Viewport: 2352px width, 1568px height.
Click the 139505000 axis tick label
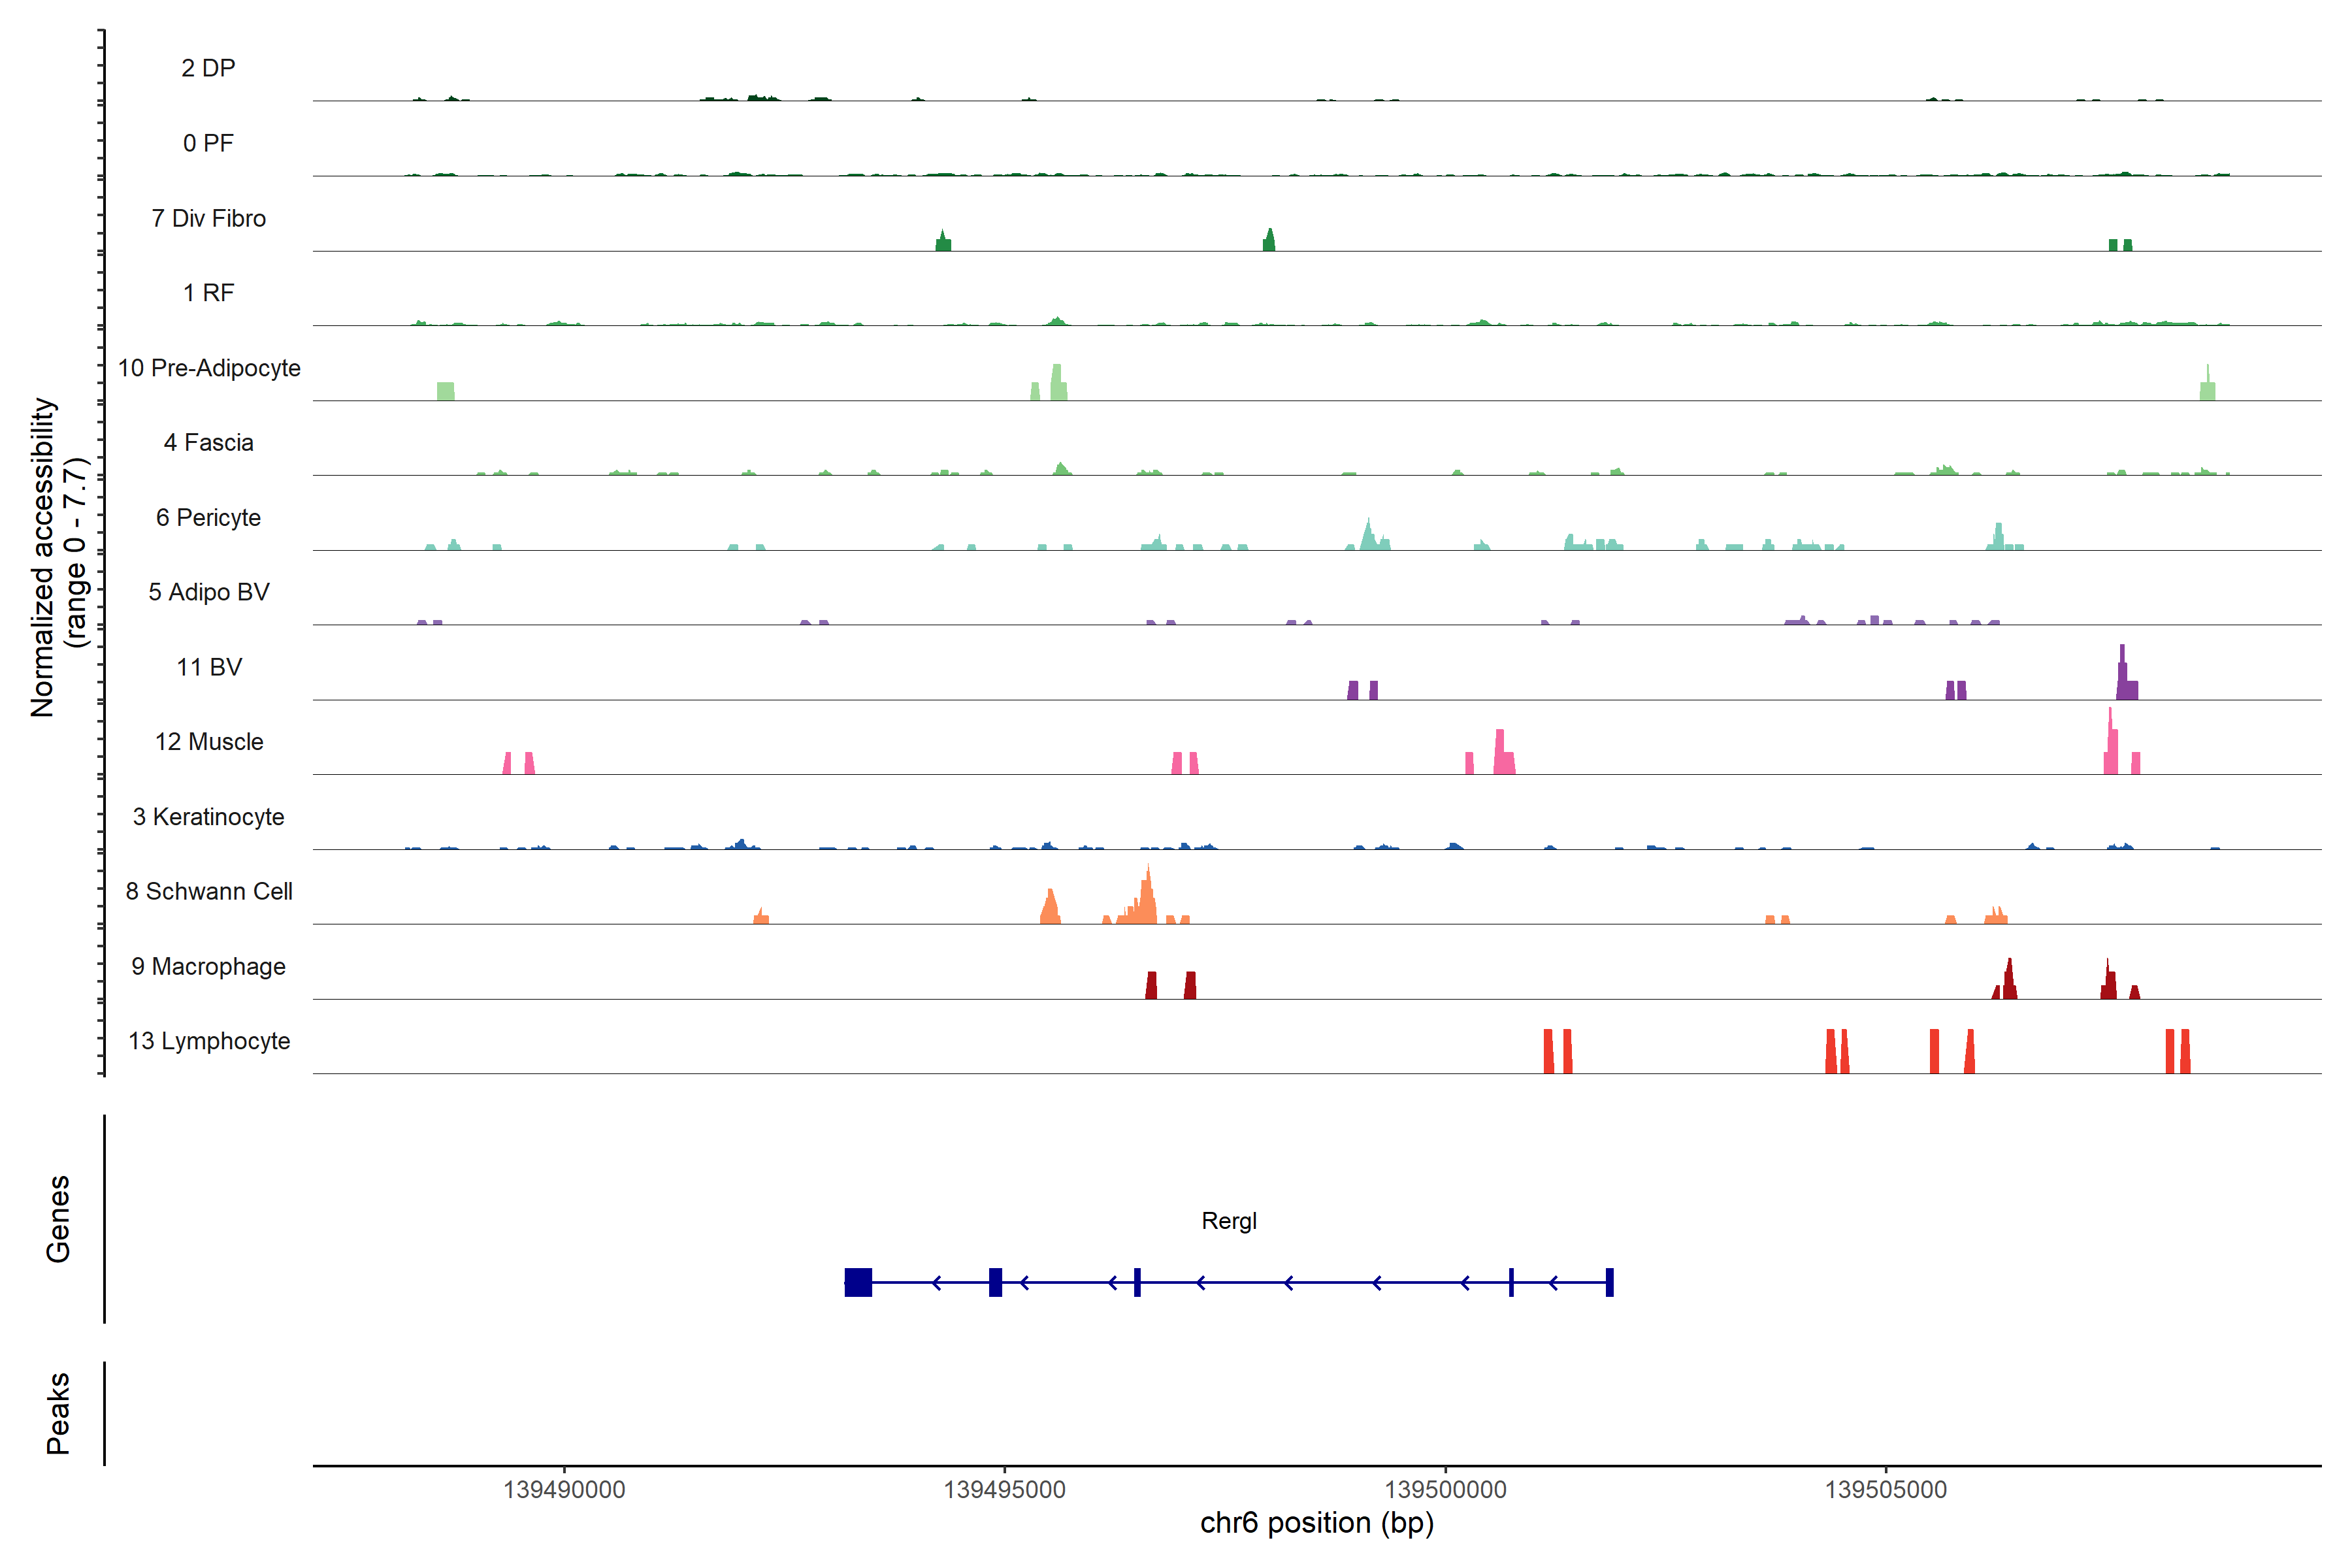tap(1886, 1490)
